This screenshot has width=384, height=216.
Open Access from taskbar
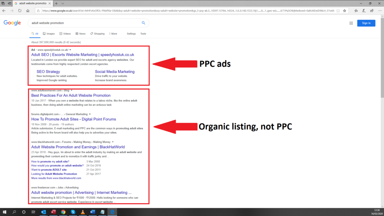pos(53,212)
